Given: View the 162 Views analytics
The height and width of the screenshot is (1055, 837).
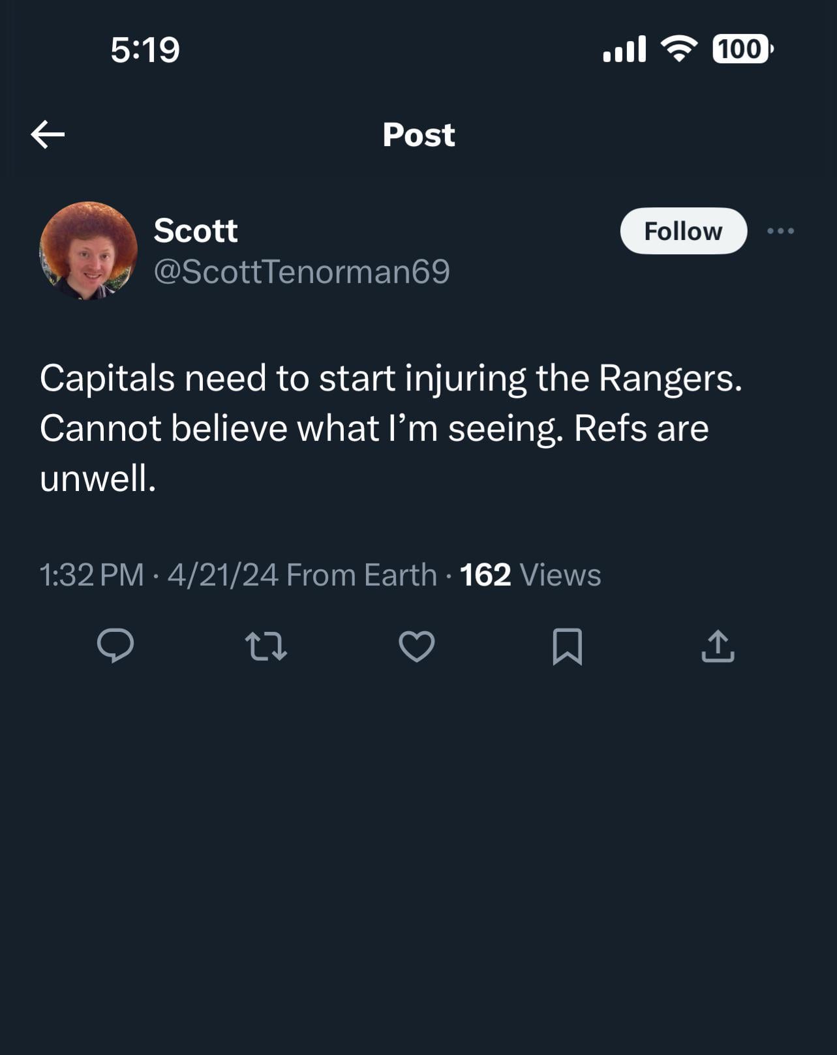Looking at the screenshot, I should [530, 575].
